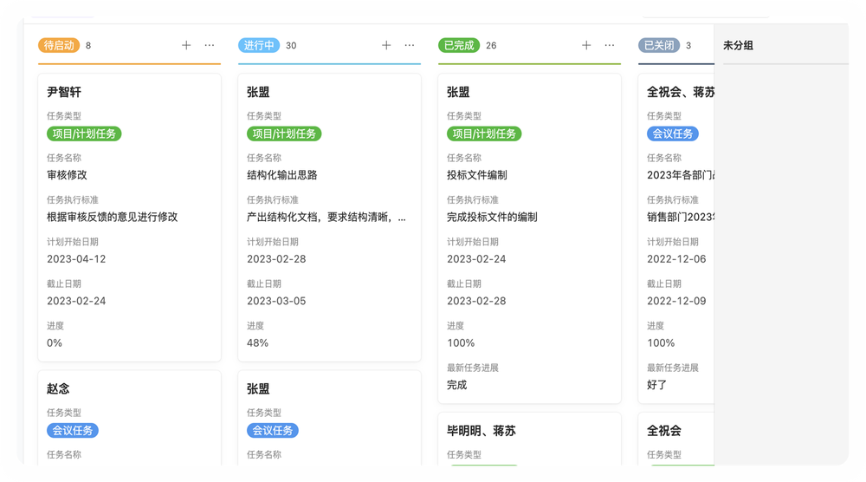866x482 pixels.
Task: Add a card to 进行中 column
Action: [x=386, y=45]
